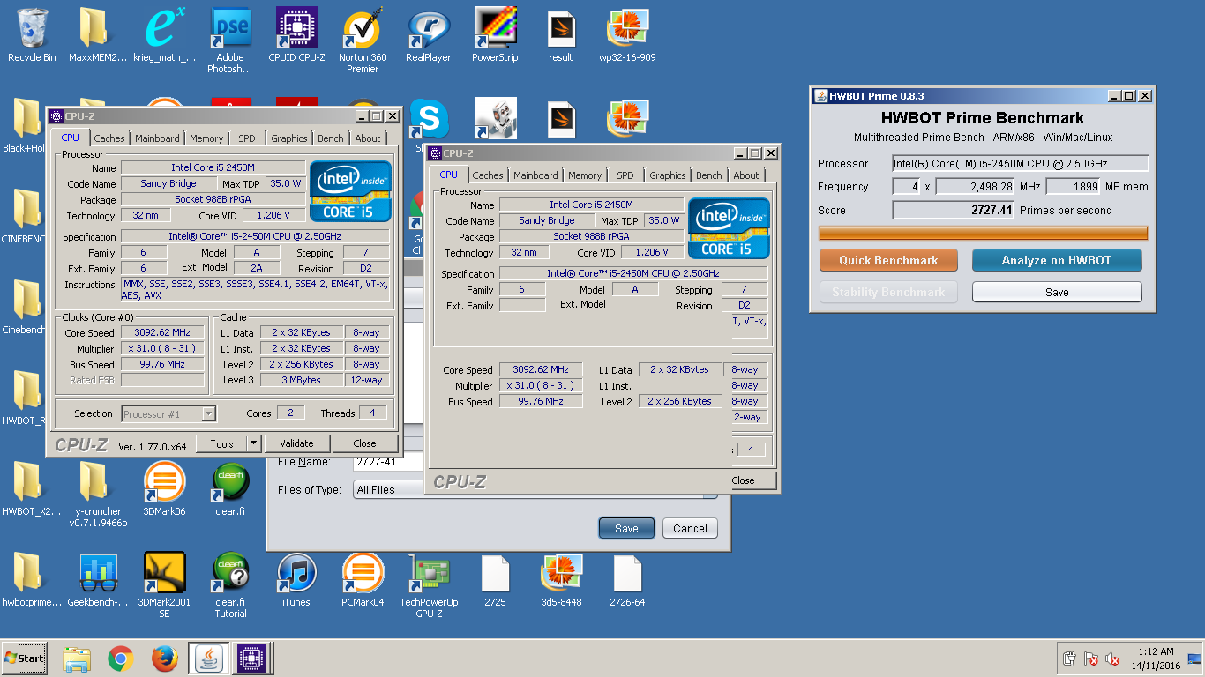Launch iTunes desktop shortcut
This screenshot has width=1205, height=677.
(x=296, y=580)
